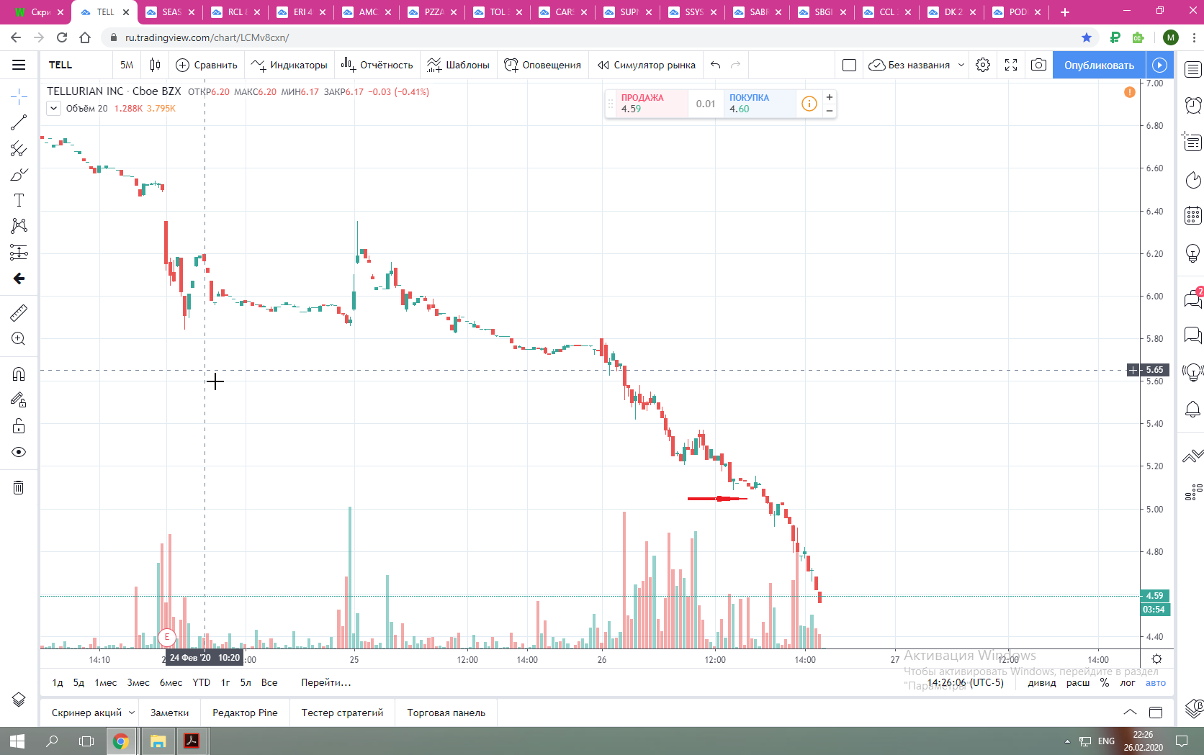Viewport: 1204px width, 755px height.
Task: Open the Тестер стратегий tab
Action: (343, 713)
